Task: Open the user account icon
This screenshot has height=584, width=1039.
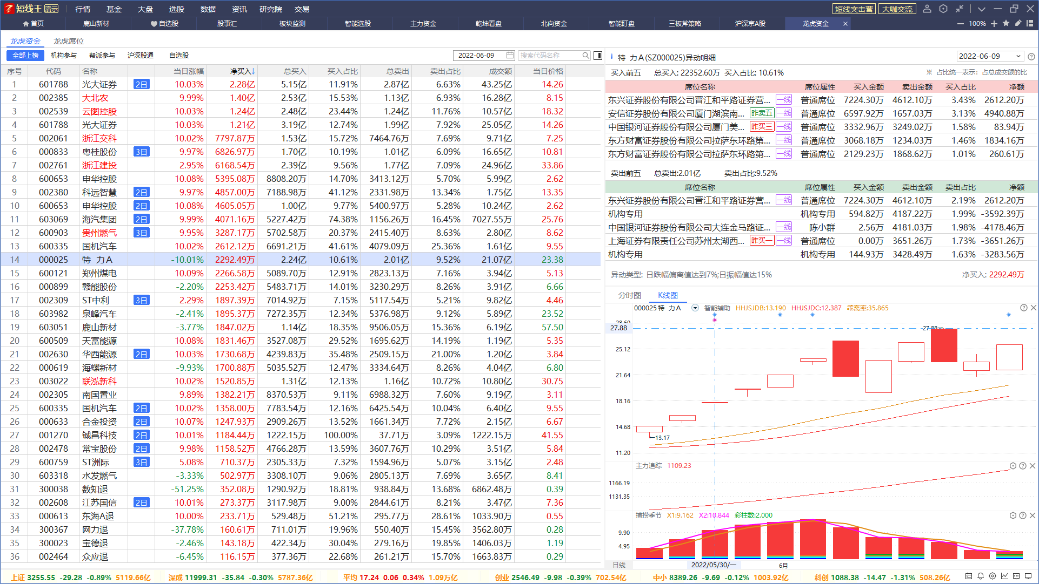Action: click(927, 9)
